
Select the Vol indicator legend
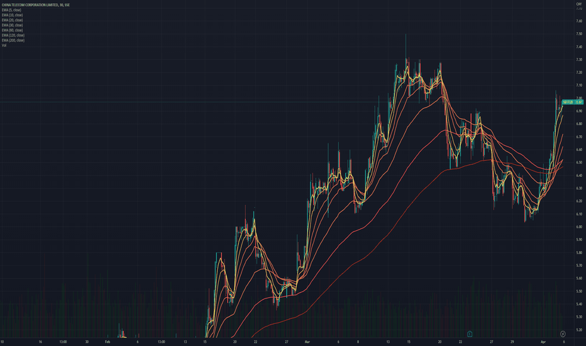click(x=4, y=45)
